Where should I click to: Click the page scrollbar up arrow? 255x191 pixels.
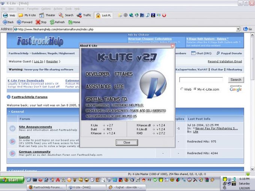point(252,35)
